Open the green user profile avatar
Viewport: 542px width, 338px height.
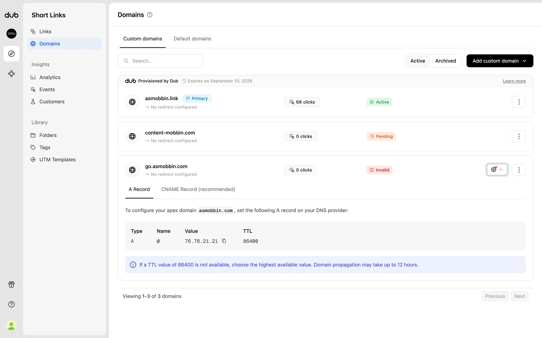coord(11,325)
